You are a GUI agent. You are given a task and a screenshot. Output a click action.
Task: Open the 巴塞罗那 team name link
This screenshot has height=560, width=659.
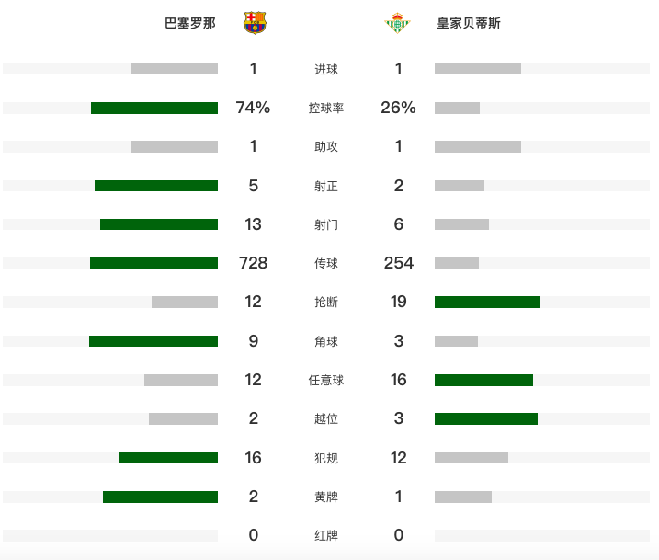coord(190,23)
